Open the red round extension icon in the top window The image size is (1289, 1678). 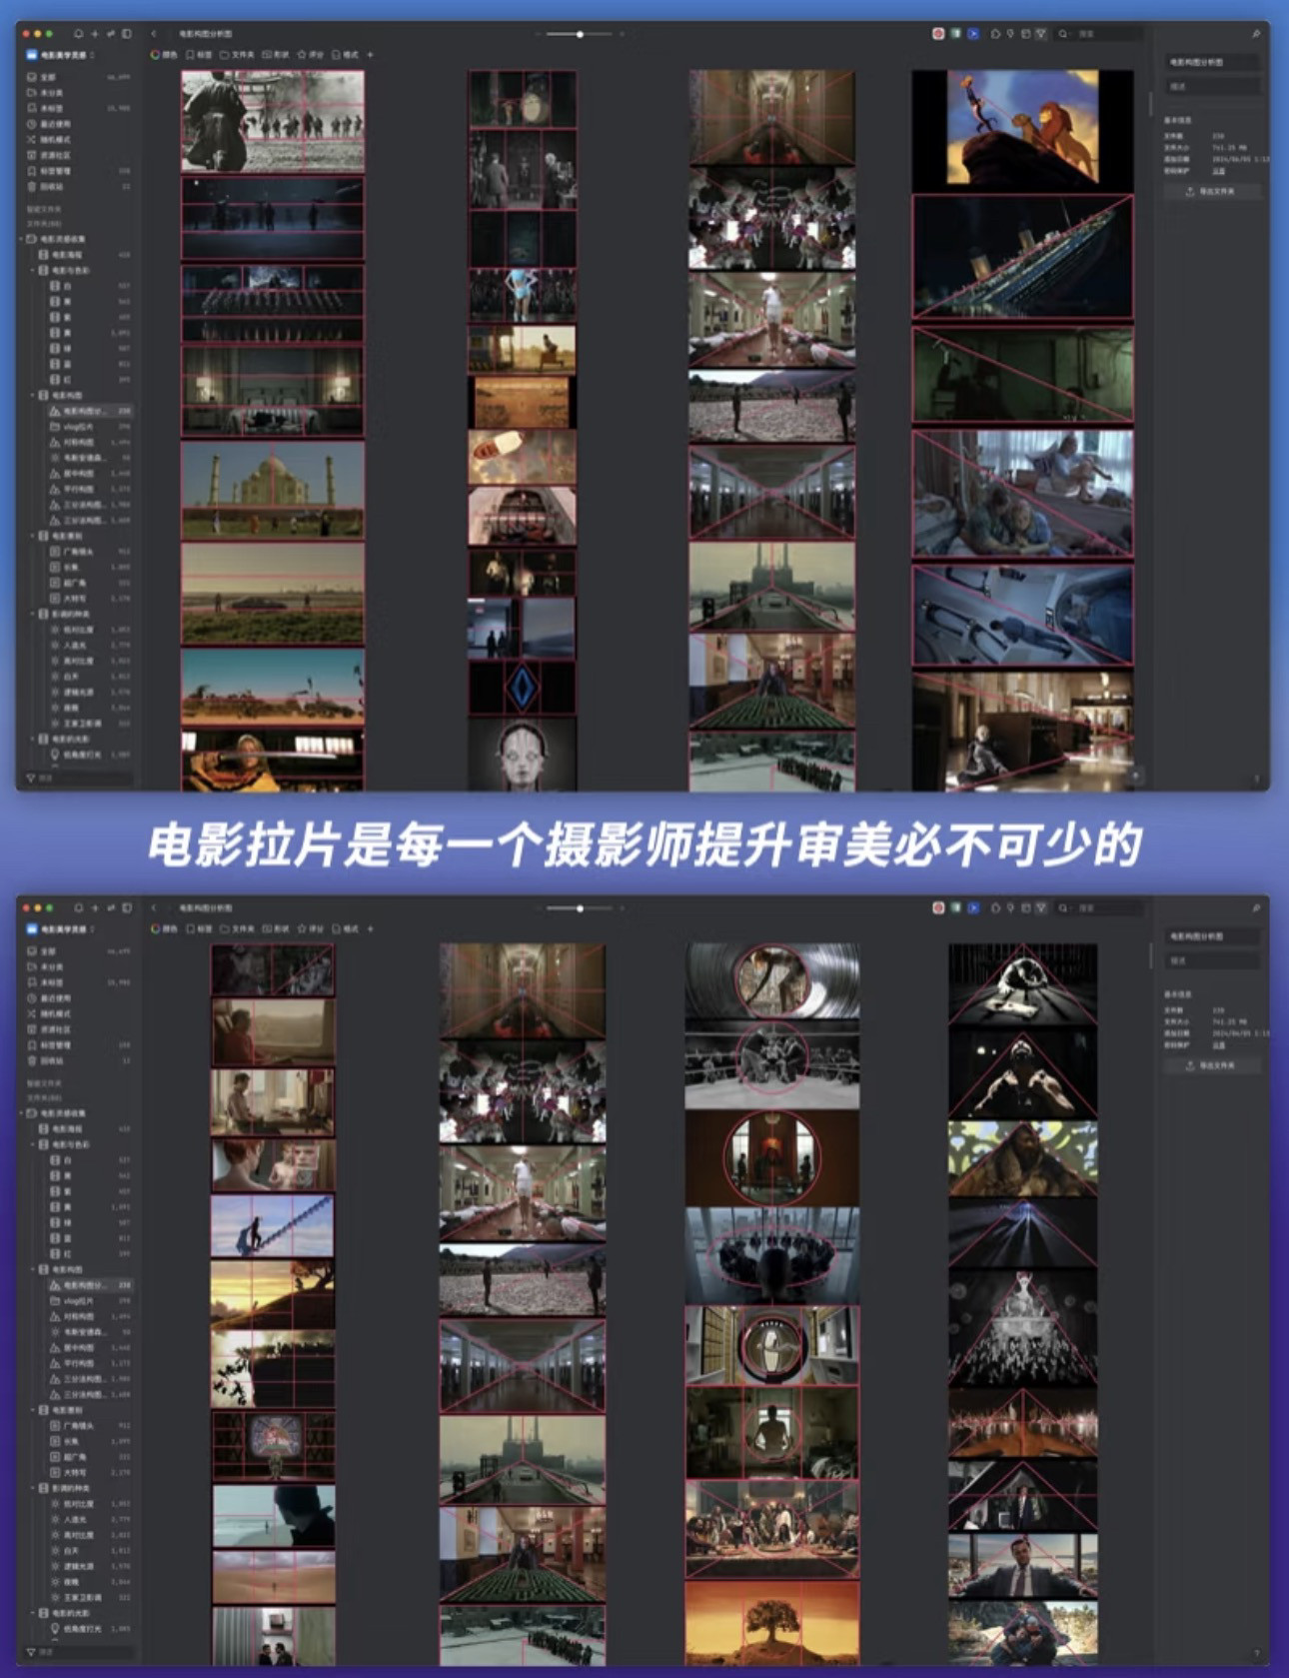pyautogui.click(x=938, y=34)
